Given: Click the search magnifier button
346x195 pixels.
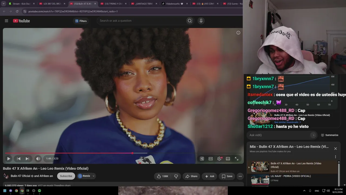Looking at the screenshot, I should pos(190,21).
